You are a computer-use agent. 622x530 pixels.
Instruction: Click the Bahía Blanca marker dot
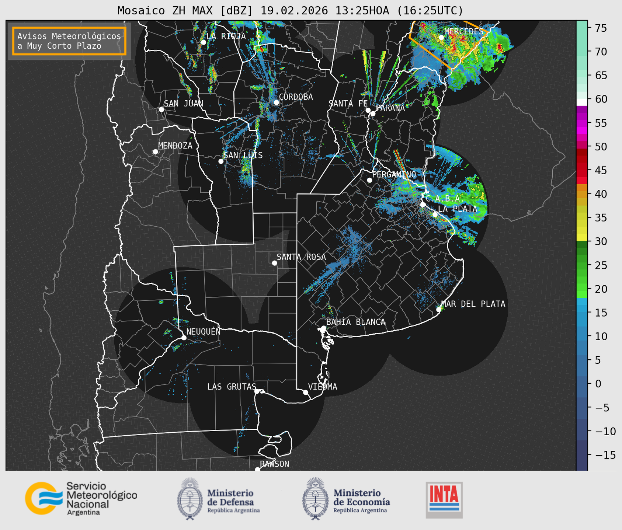pyautogui.click(x=323, y=328)
